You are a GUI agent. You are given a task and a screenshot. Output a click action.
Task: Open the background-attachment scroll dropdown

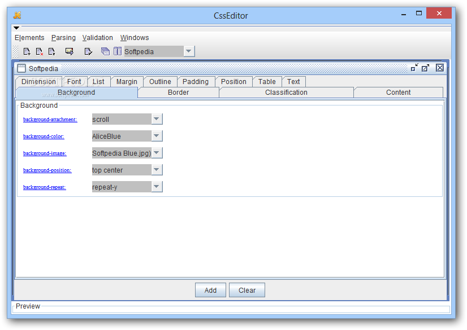[x=157, y=119]
